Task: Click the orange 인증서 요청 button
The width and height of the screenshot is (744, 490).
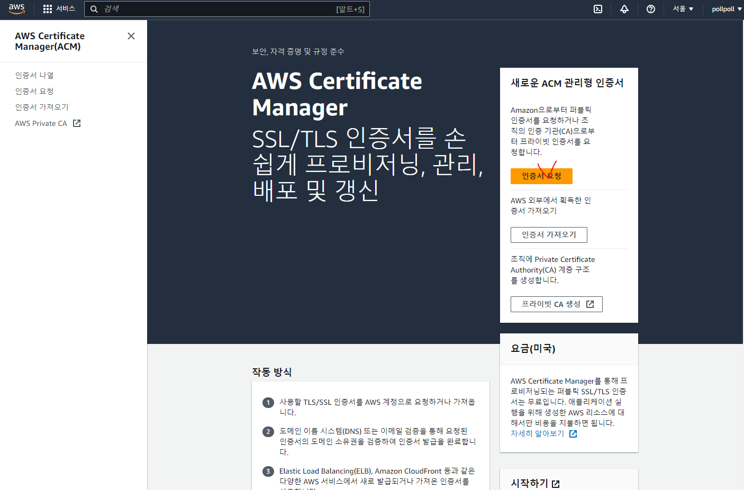Action: pos(541,176)
